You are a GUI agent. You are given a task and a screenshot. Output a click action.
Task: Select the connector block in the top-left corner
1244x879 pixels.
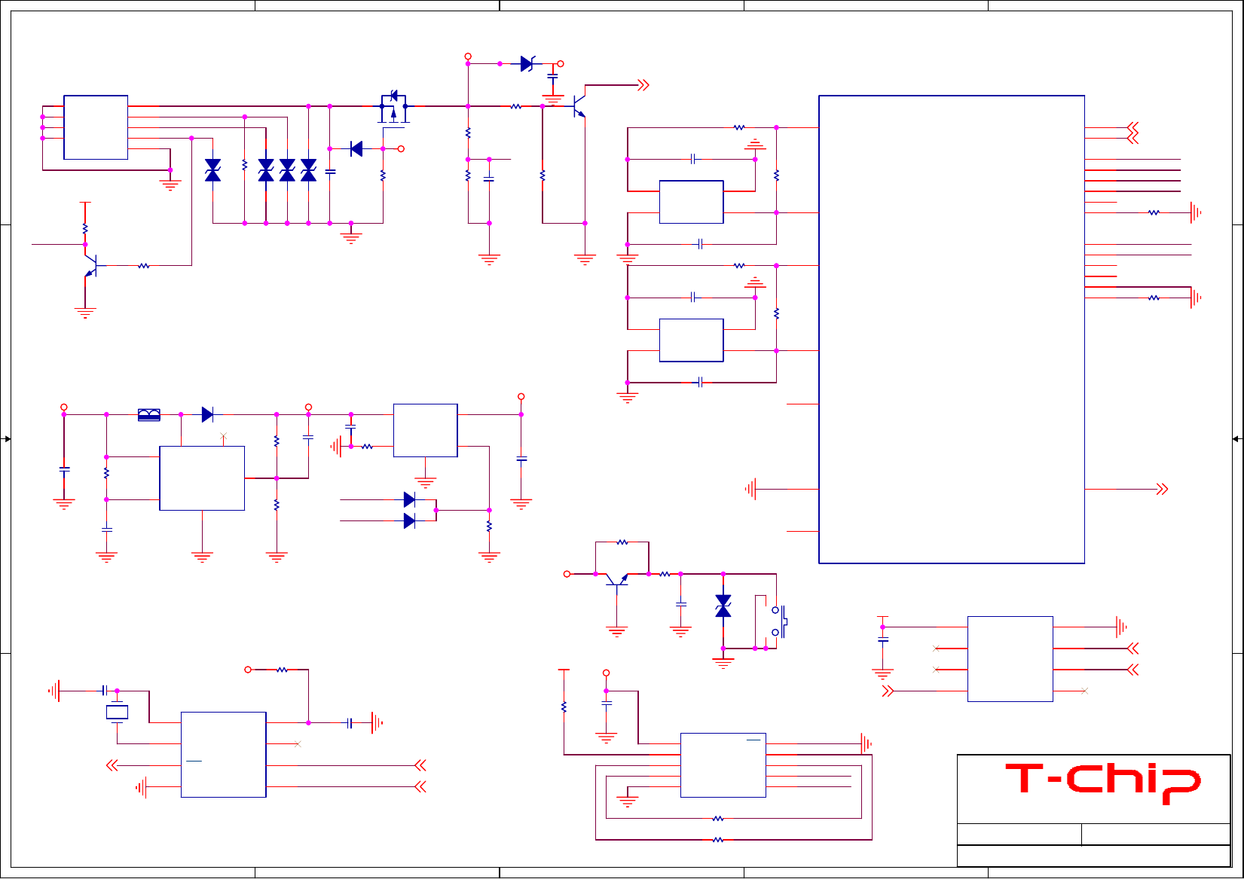tap(96, 127)
